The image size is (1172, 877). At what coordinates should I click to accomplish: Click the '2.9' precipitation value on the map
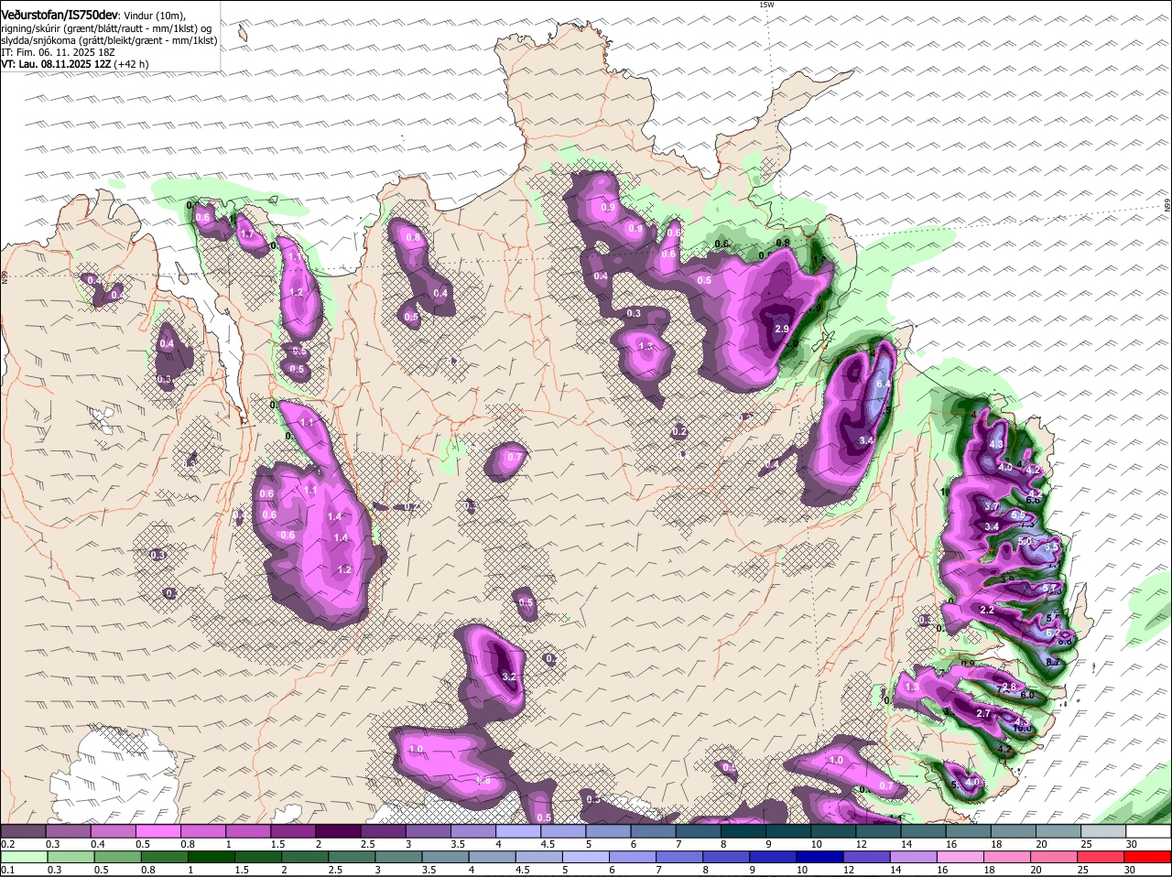pos(782,329)
